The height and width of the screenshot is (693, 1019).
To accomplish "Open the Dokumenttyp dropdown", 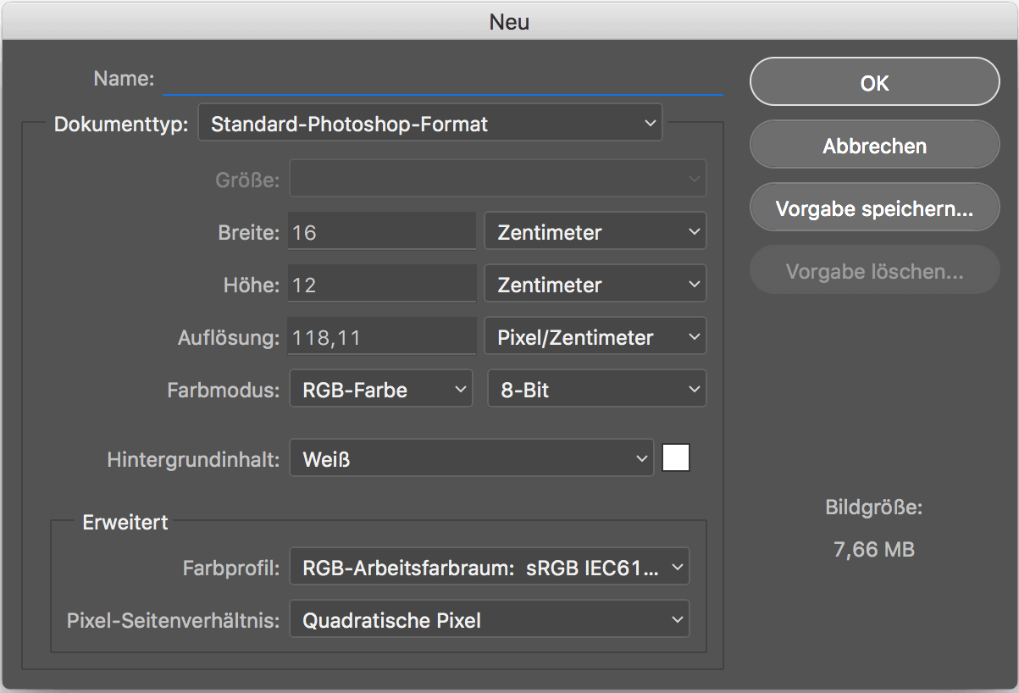I will pos(429,125).
